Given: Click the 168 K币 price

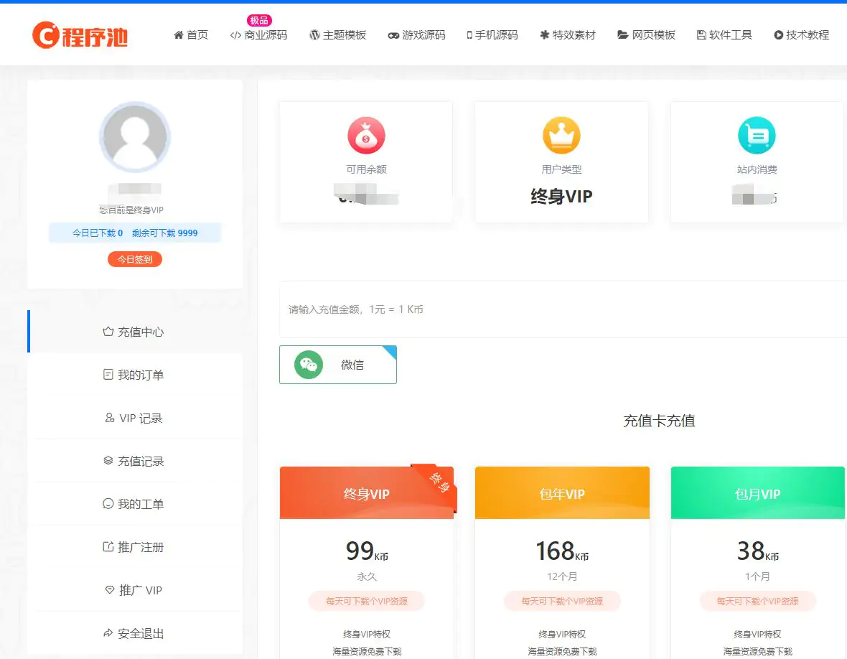Looking at the screenshot, I should [562, 551].
